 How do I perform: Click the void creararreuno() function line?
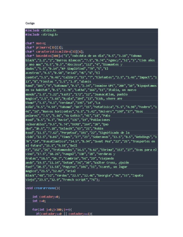pos(42,188)
